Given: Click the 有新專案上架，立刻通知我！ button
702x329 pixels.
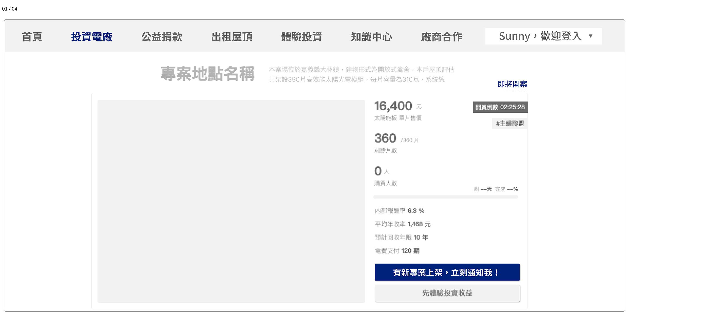Looking at the screenshot, I should pos(447,272).
